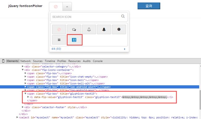Click the &nbsp; text content in i element

(145, 97)
